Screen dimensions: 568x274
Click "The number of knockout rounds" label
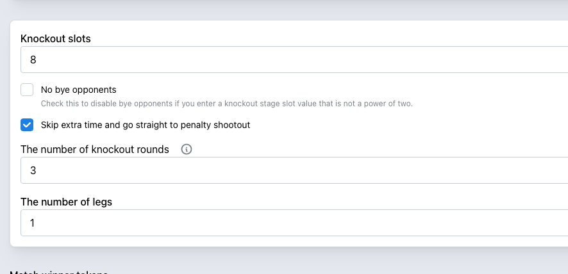(x=95, y=149)
